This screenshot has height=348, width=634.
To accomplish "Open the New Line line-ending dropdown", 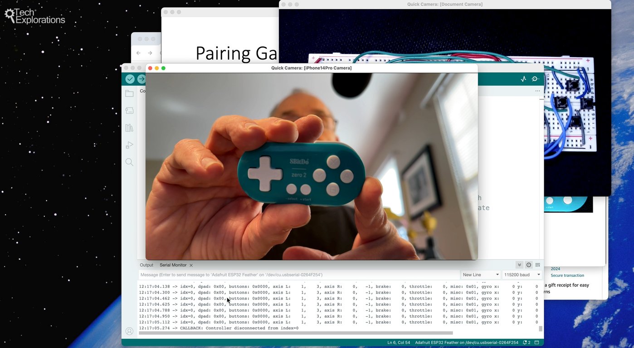I will (x=480, y=275).
